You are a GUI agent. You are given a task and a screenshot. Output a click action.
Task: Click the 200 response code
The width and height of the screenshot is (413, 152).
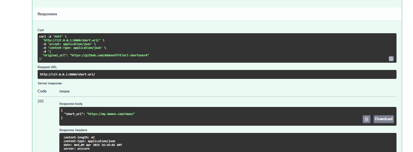click(41, 101)
